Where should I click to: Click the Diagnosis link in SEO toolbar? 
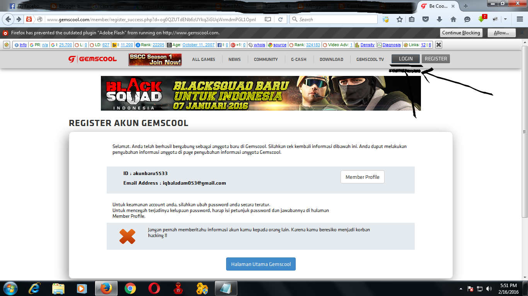392,45
